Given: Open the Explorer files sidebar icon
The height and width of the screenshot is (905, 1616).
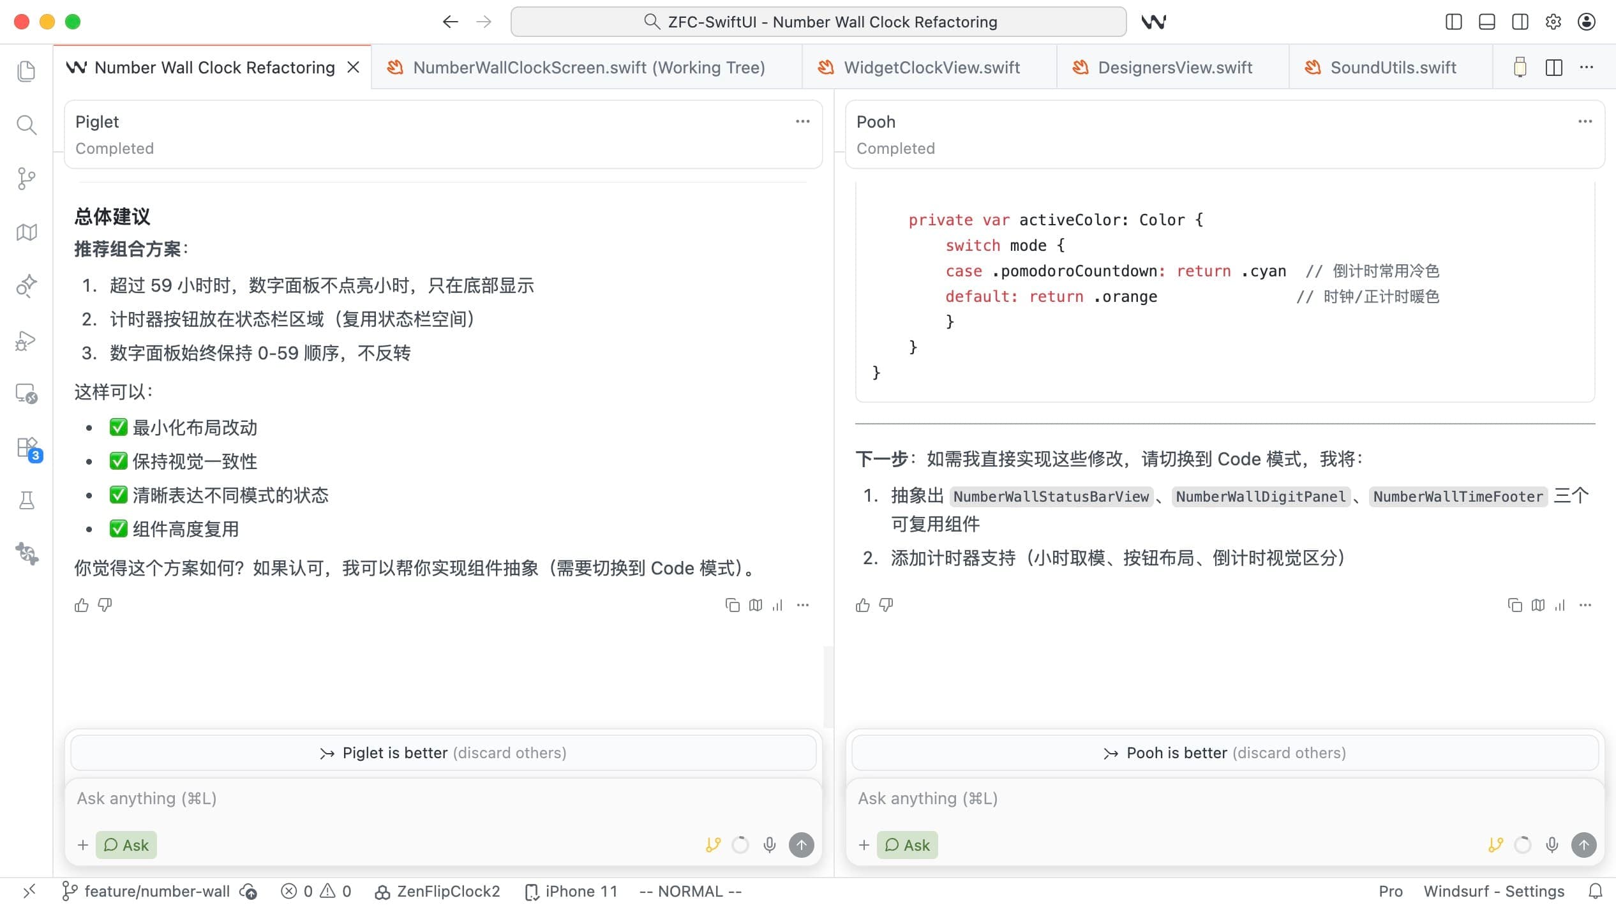Looking at the screenshot, I should (26, 71).
